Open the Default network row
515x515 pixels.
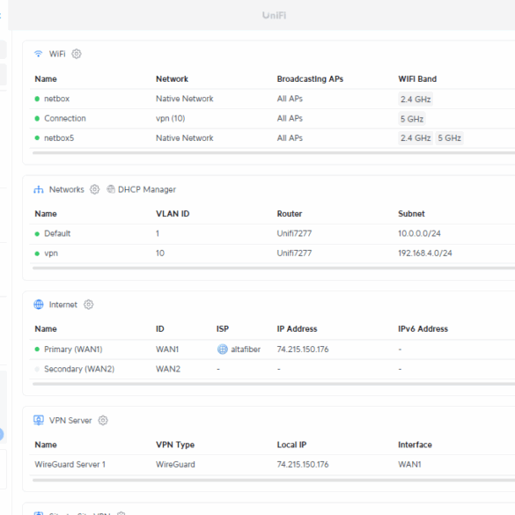click(x=272, y=234)
